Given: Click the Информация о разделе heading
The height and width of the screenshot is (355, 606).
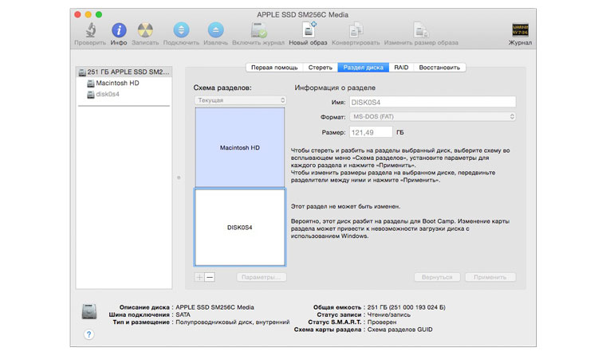Looking at the screenshot, I should pyautogui.click(x=335, y=88).
